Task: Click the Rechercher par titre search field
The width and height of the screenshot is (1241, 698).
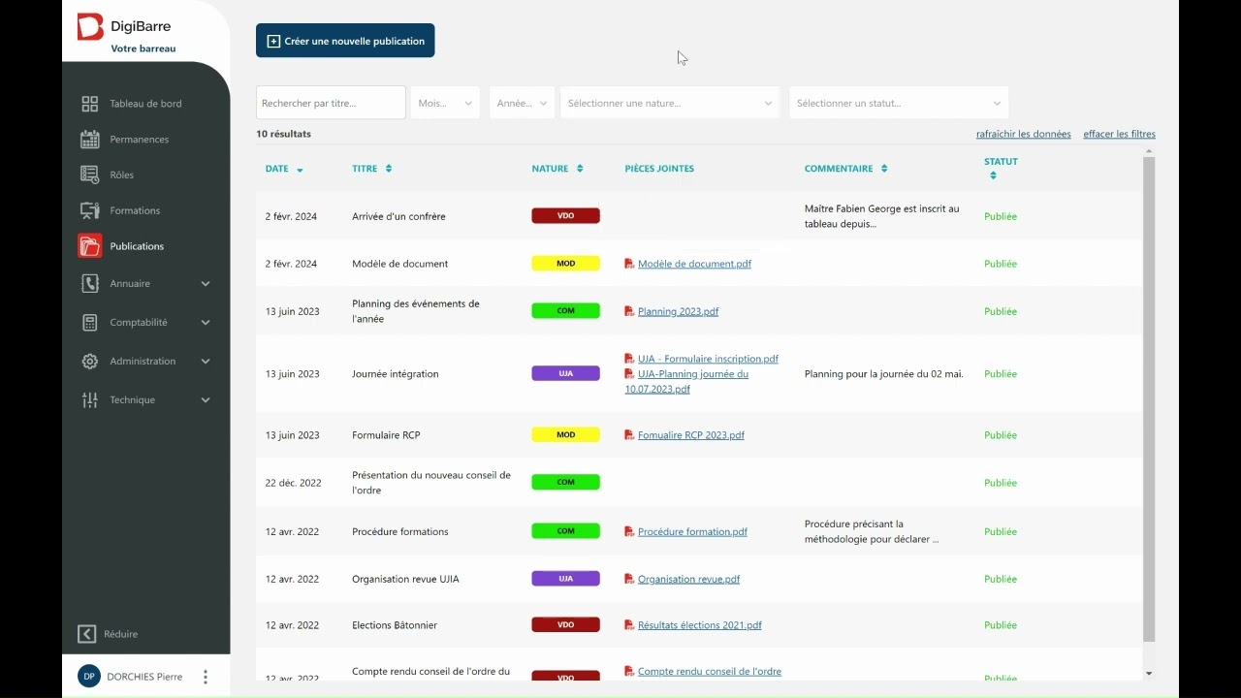Action: tap(331, 103)
